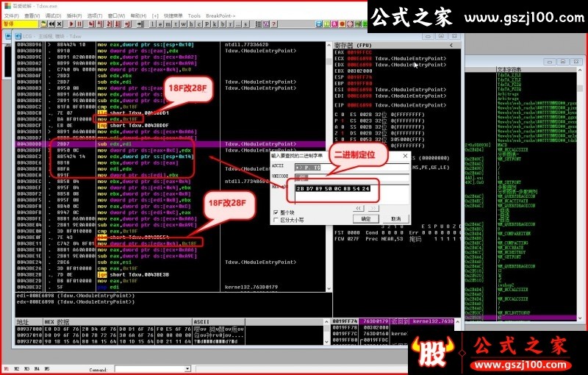Select the highlighted line sub edx,edi
The image size is (588, 375).
tap(171, 144)
